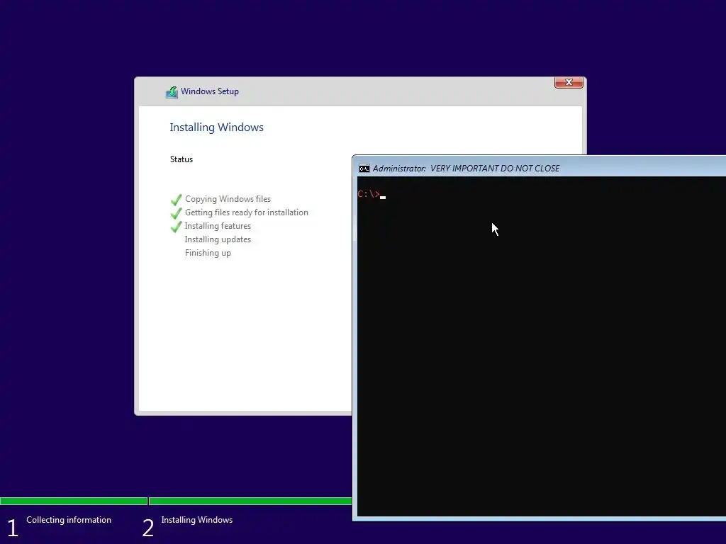
Task: Click the command prompt title bar text
Action: (466, 169)
